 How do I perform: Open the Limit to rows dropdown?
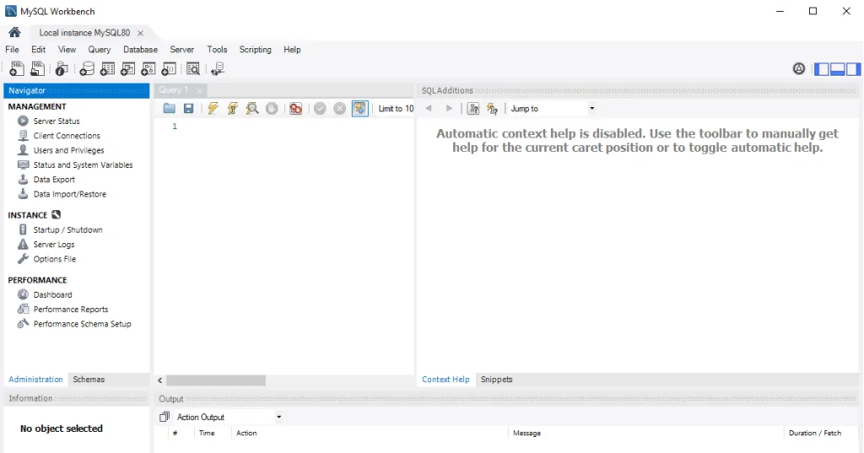[396, 109]
